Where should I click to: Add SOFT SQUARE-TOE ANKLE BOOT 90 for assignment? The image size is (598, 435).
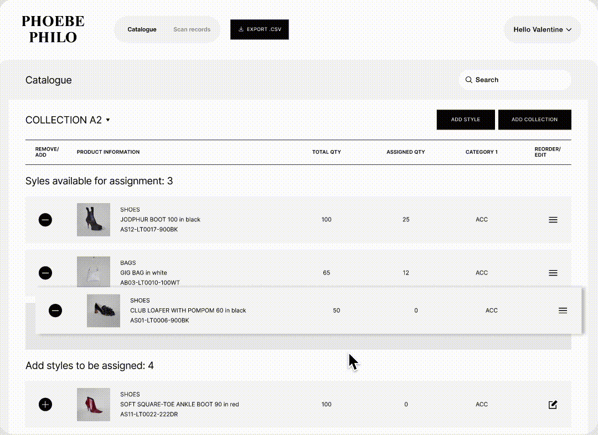tap(45, 405)
